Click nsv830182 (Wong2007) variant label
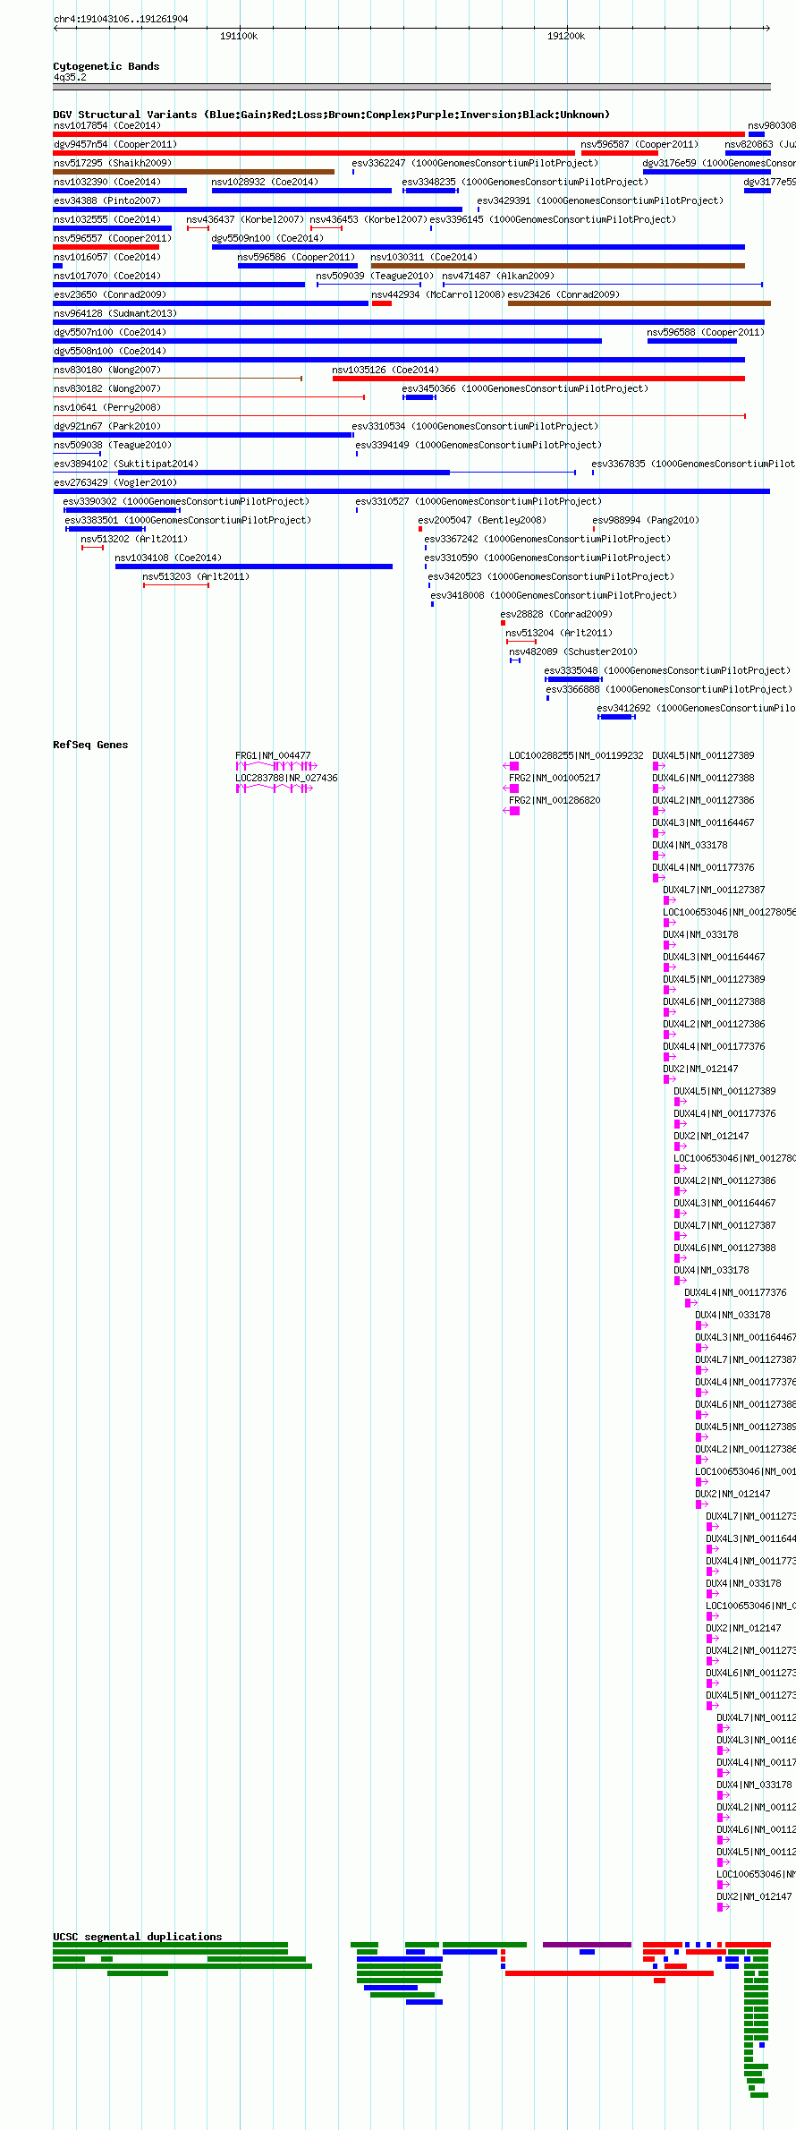Screen dimensions: 796x2130 click(x=107, y=388)
